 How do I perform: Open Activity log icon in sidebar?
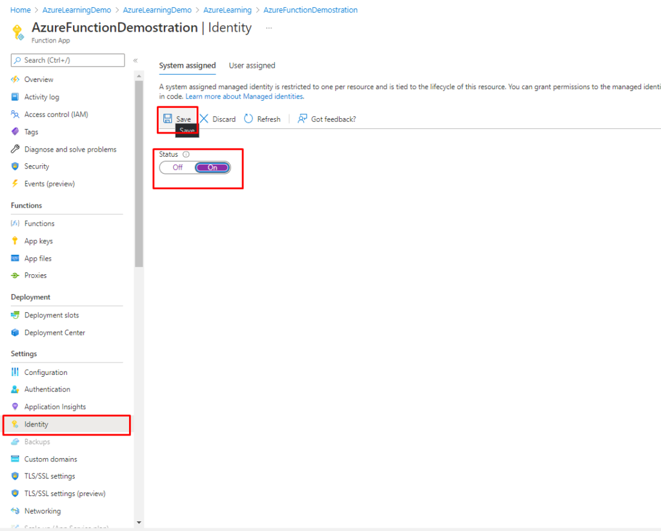pos(15,97)
